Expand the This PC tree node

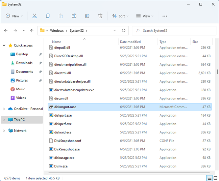coord(4,120)
